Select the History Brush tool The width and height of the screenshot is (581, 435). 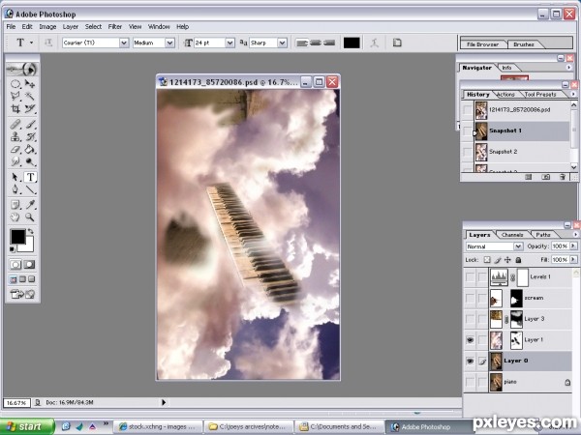[x=30, y=137]
